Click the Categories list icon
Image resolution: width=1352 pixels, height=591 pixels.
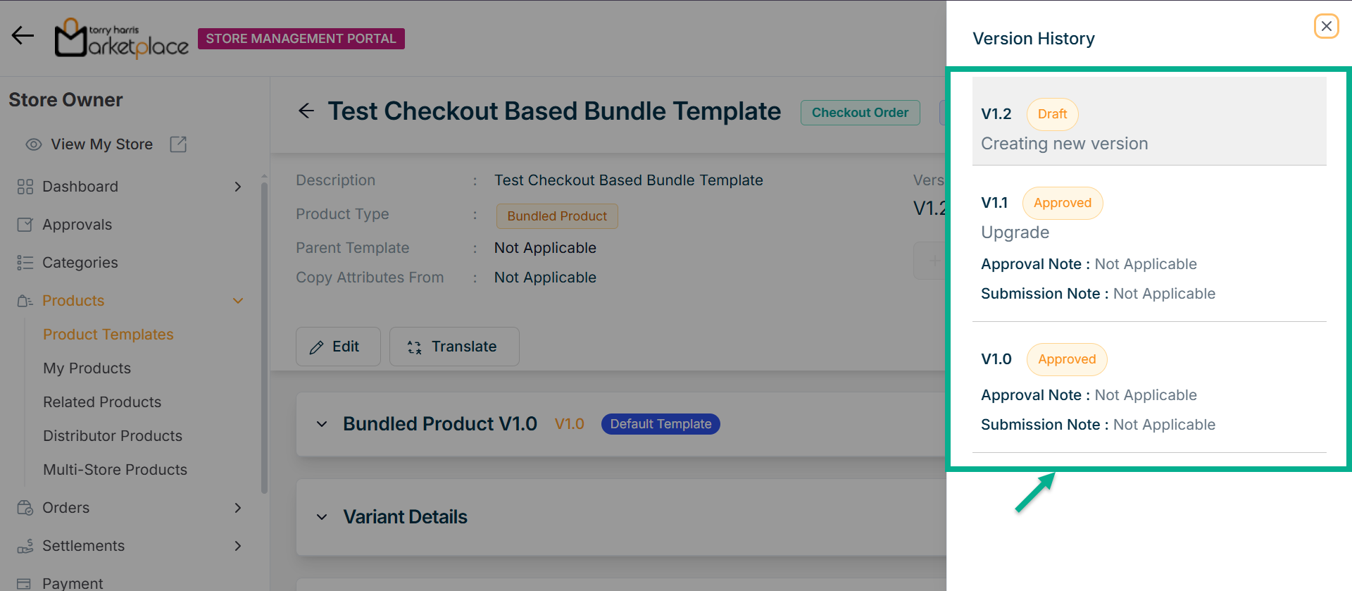(x=25, y=263)
